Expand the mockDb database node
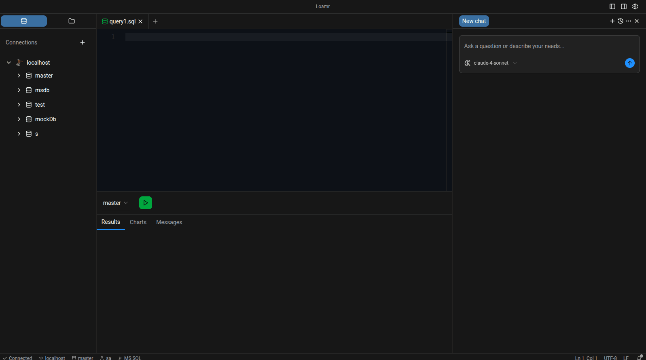Viewport: 646px width, 360px height. pos(19,119)
